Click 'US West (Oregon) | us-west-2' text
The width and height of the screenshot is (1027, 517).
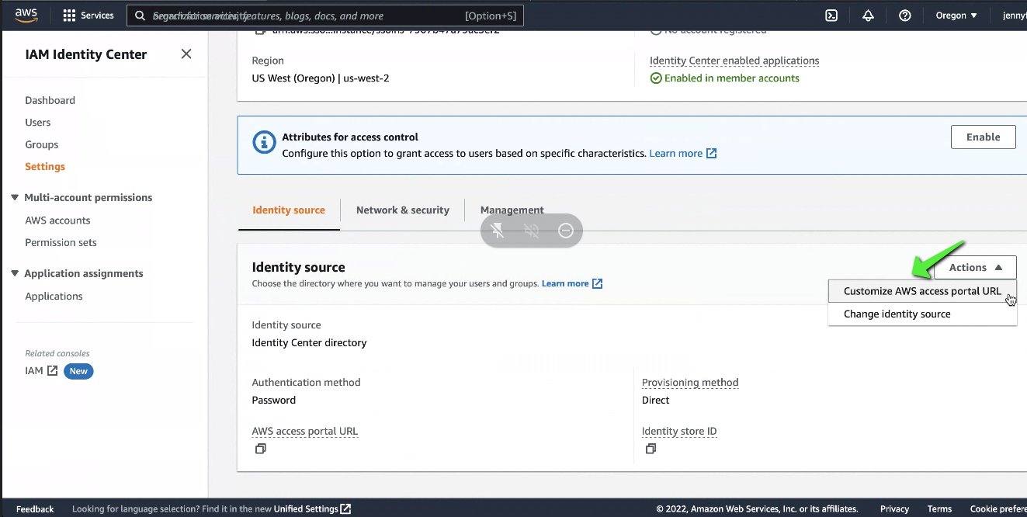tap(321, 78)
